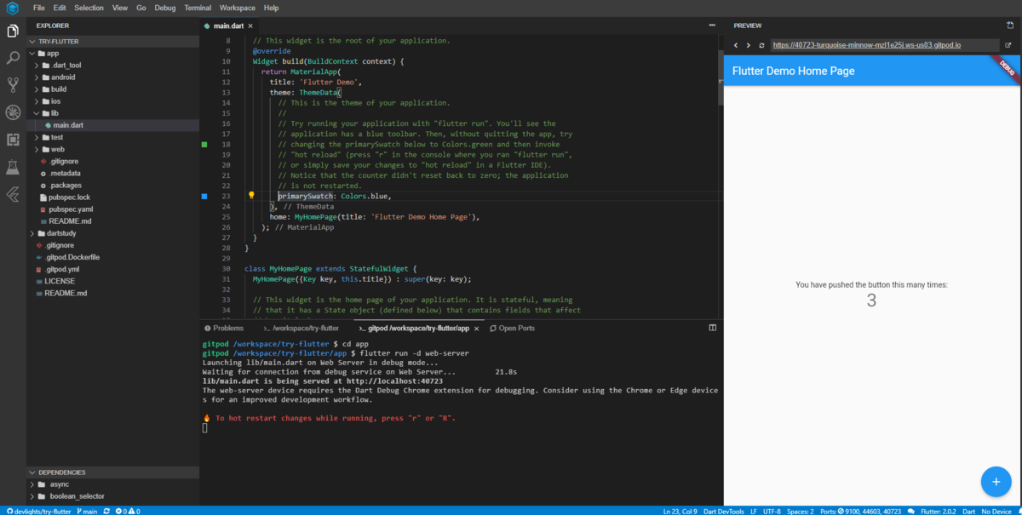Click the No Device selector in status bar
This screenshot has width=1022, height=515.
996,511
